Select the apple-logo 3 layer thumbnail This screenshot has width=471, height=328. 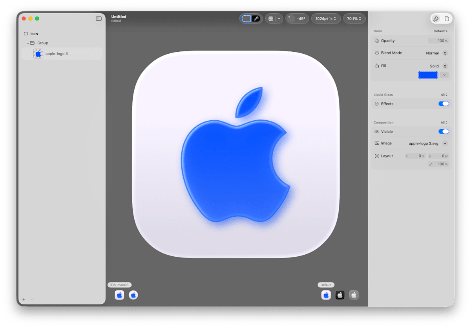[x=38, y=54]
